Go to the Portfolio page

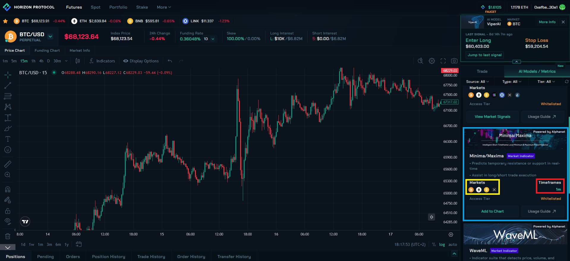118,7
